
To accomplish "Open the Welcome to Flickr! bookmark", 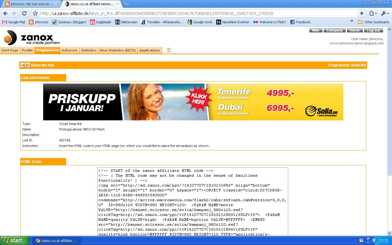I will (x=269, y=22).
